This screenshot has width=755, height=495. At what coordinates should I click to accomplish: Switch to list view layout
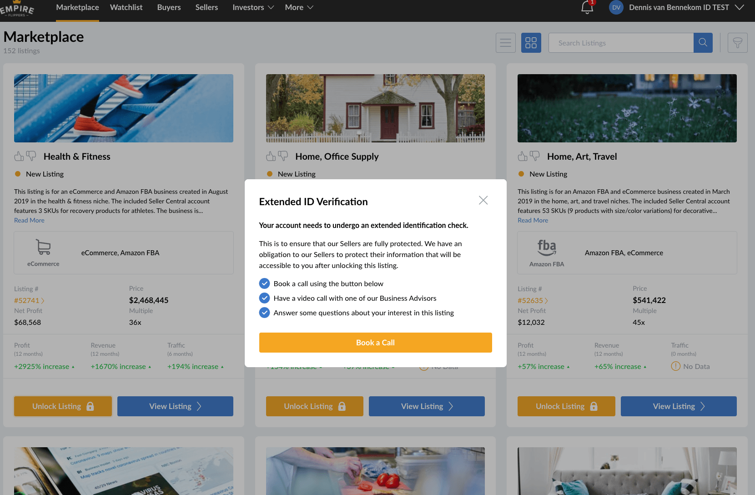click(x=506, y=43)
